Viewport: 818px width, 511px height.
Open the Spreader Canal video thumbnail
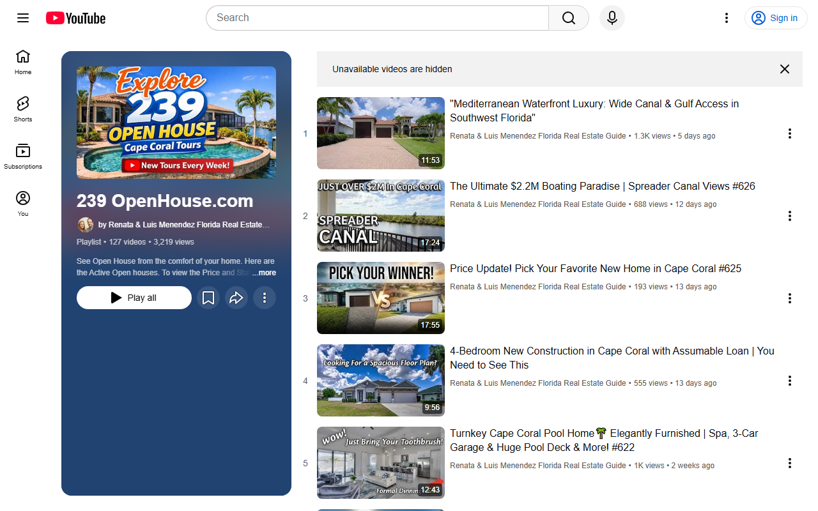pos(381,215)
